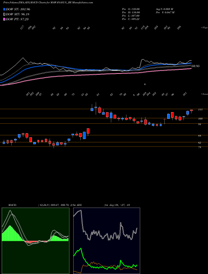The width and height of the screenshot is (208, 274).
Task: Click the last red candlestick near 111
Action: [x=191, y=110]
